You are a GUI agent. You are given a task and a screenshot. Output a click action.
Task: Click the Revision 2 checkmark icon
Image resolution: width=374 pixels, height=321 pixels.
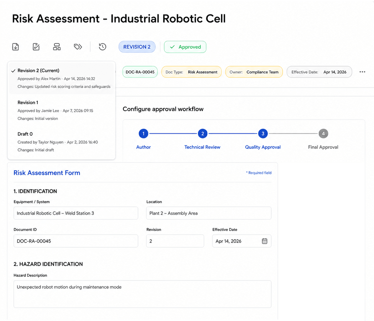click(13, 71)
